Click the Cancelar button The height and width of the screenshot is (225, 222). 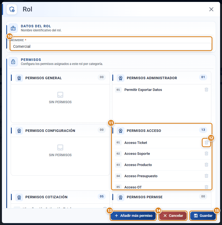tap(173, 215)
